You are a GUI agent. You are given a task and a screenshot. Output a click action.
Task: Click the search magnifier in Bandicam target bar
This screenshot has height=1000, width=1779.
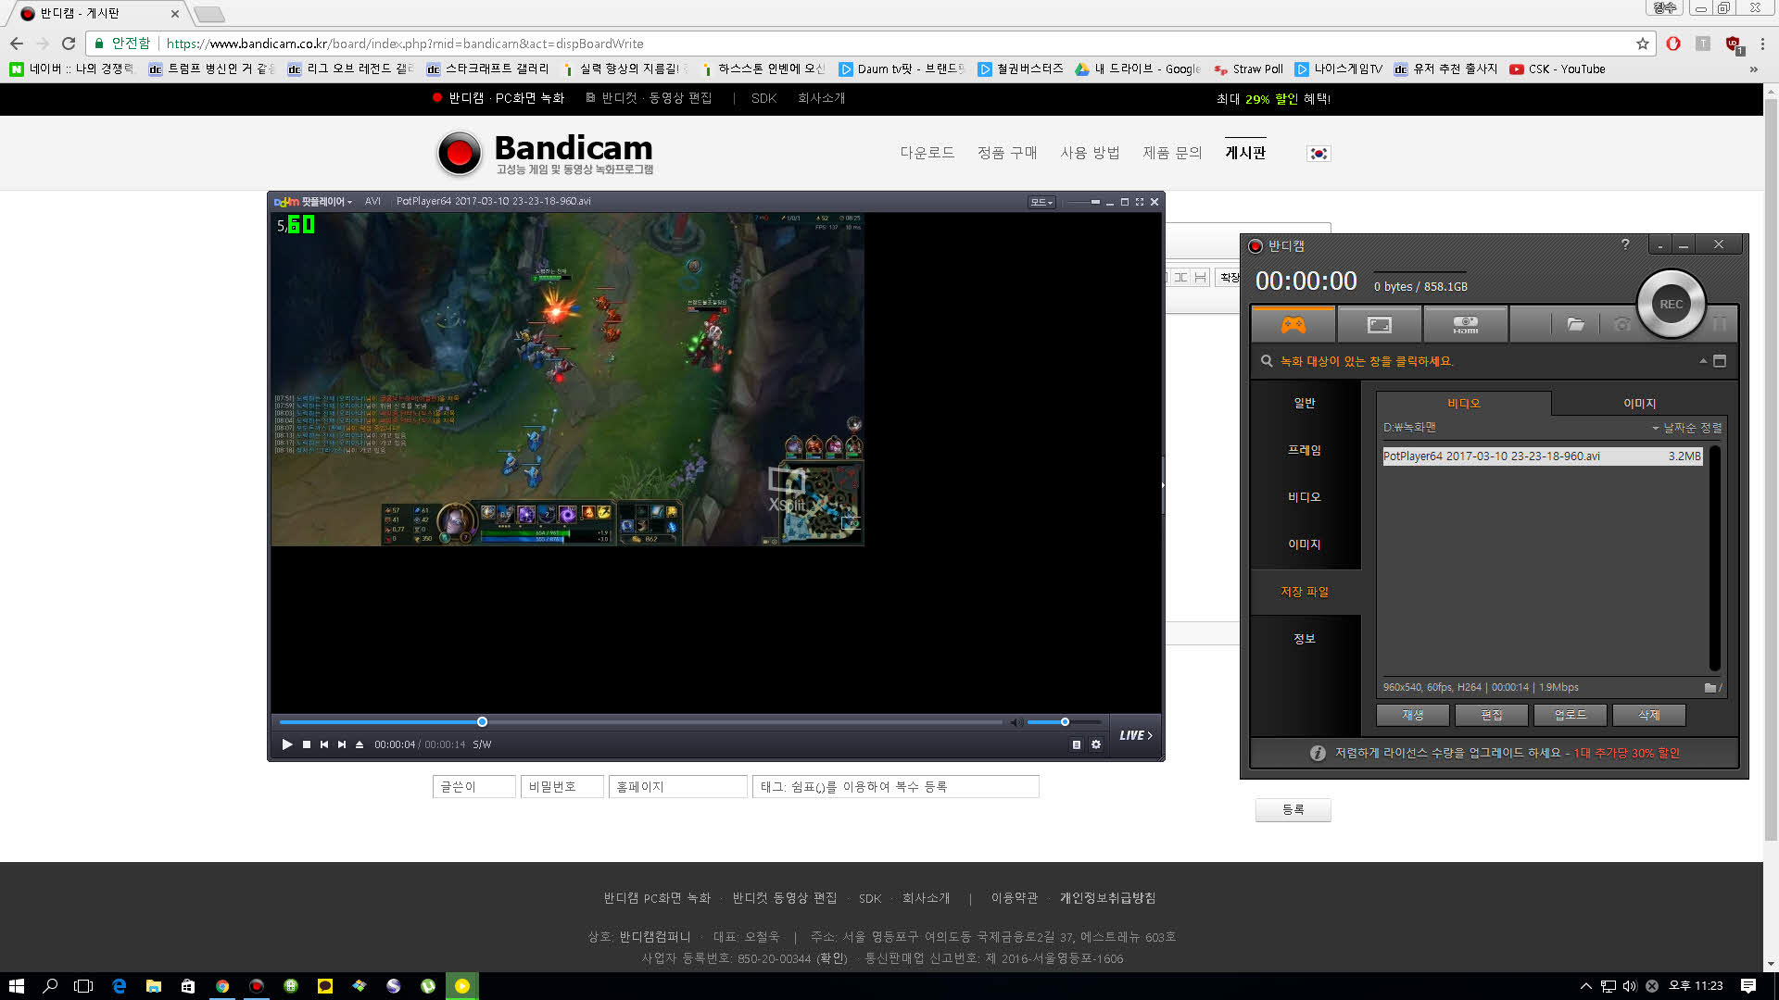1267,361
